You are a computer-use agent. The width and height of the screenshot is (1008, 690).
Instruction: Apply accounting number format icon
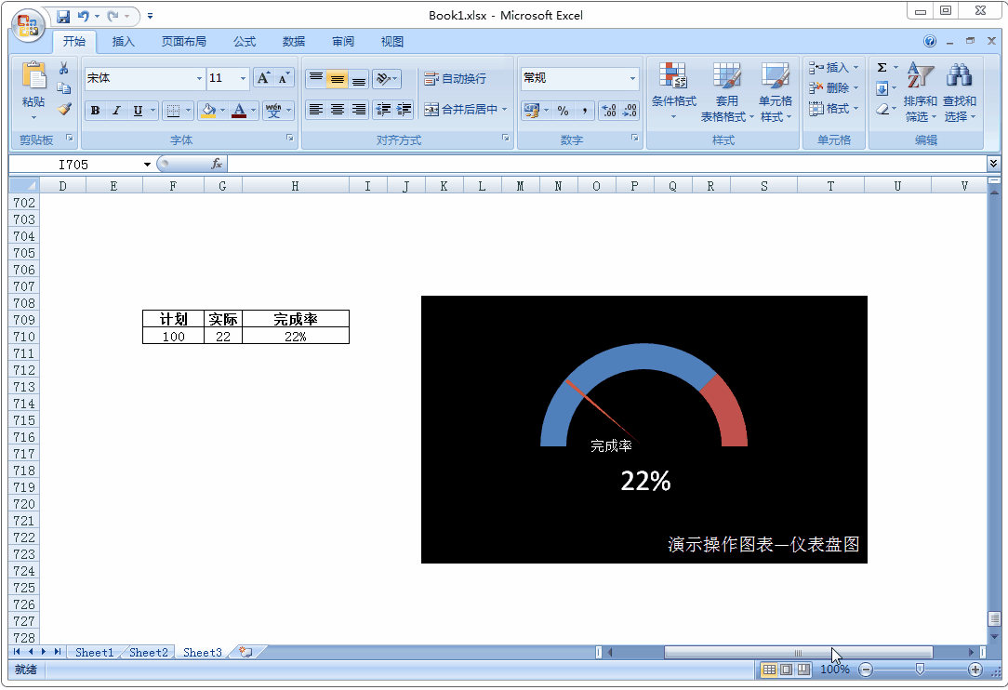coord(531,111)
